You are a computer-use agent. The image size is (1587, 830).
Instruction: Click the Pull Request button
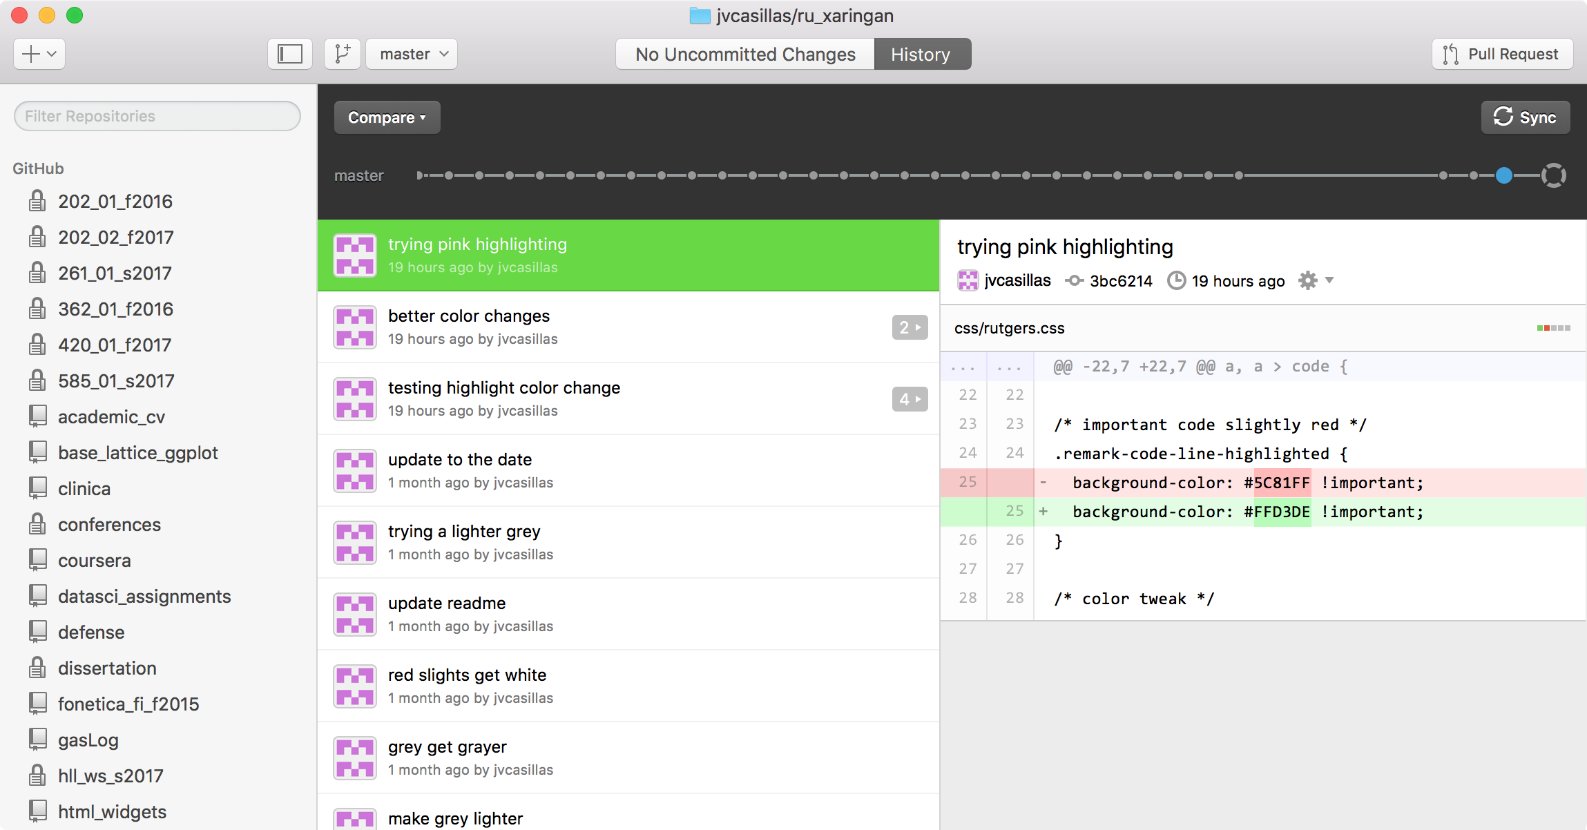point(1502,54)
